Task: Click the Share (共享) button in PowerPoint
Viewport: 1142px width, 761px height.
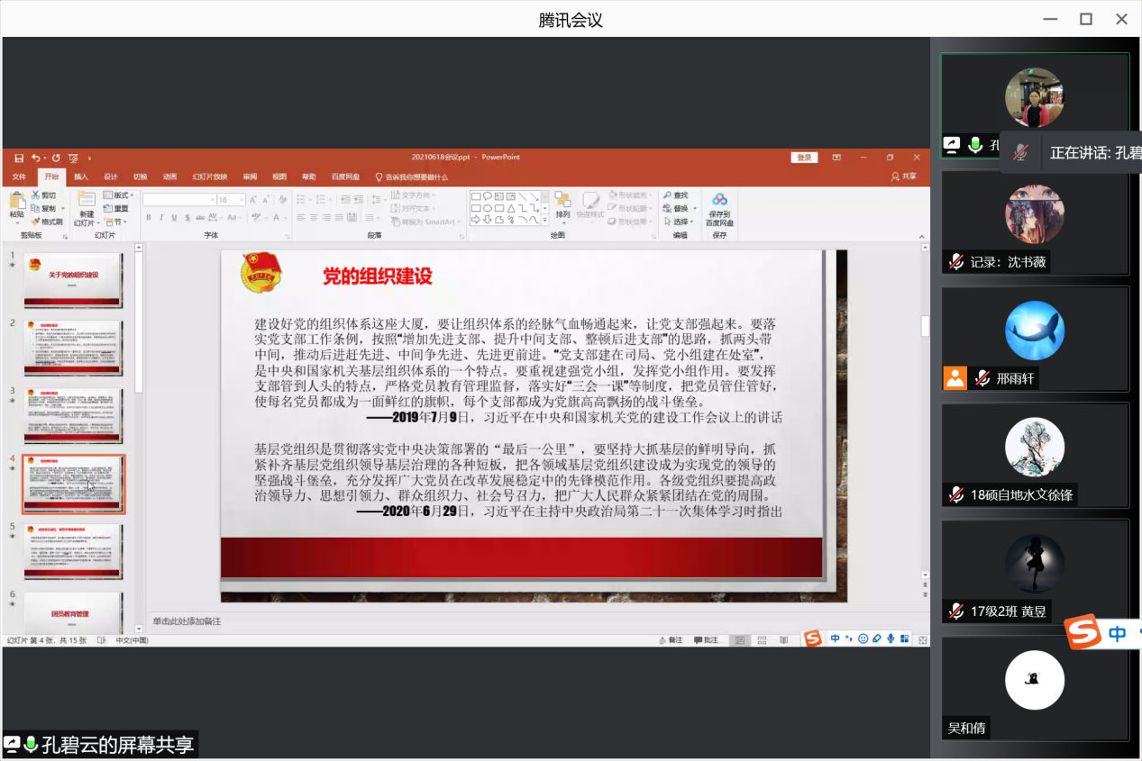Action: point(904,177)
